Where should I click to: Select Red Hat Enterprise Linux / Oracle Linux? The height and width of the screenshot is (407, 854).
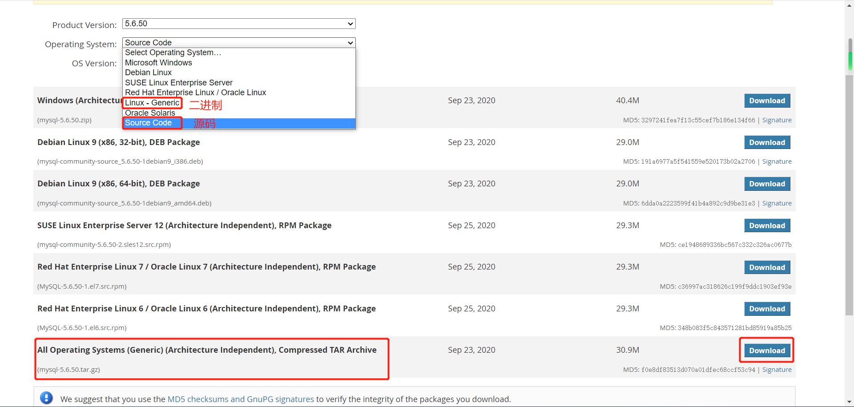(239, 93)
